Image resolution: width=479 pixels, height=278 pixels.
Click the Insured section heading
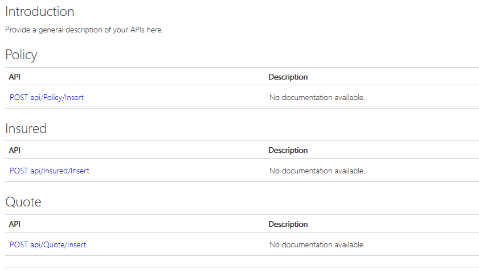(x=26, y=128)
